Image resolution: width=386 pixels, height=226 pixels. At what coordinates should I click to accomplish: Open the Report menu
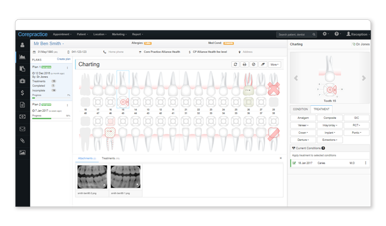click(x=137, y=34)
